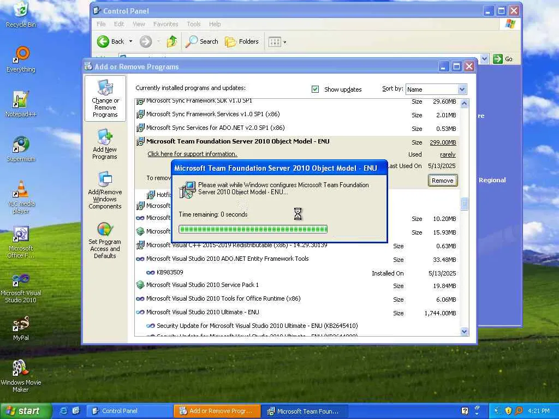Click the Go button in Control Panel
Viewport: 559px width, 419px height.
[503, 59]
